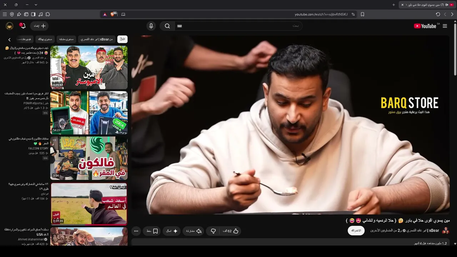Open the Ahmed Alshammari channel name link
Screen dimensions: 457x257
pos(31,240)
